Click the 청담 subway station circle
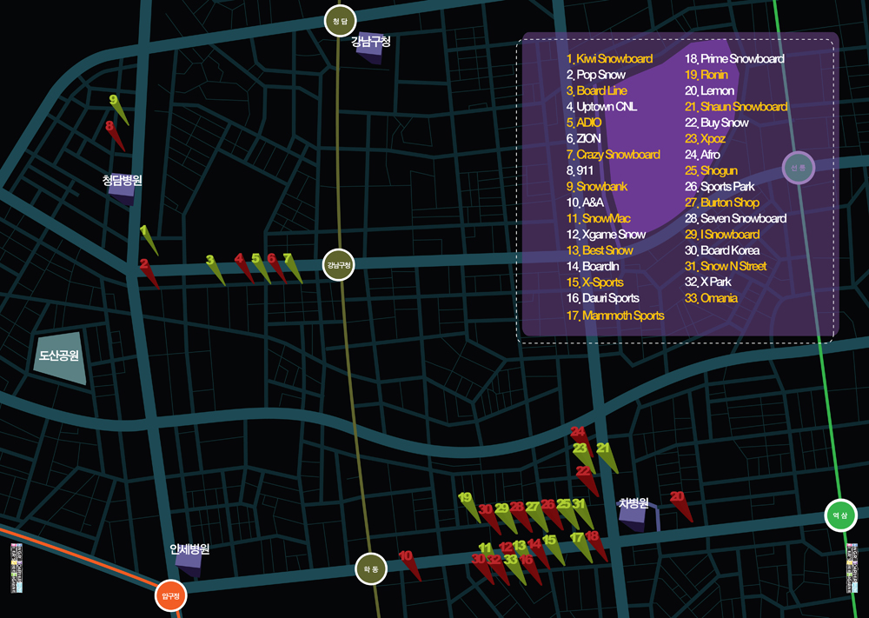Screen dimensions: 869x618 [x=340, y=21]
